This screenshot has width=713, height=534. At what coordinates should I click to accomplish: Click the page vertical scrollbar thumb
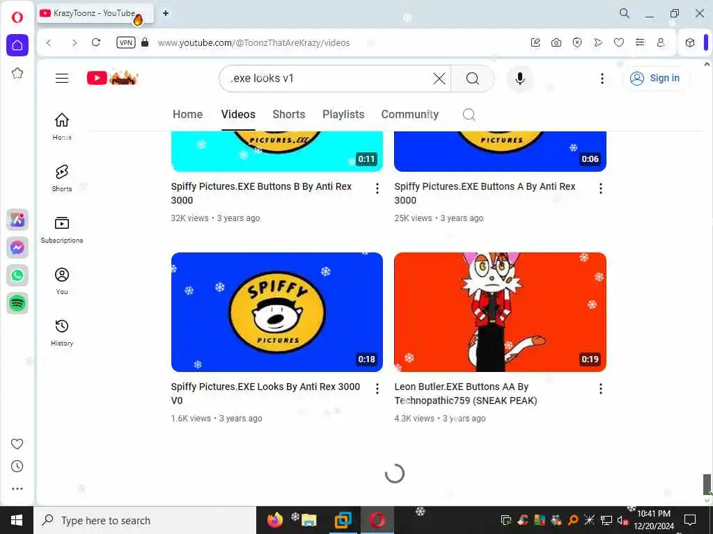[707, 485]
